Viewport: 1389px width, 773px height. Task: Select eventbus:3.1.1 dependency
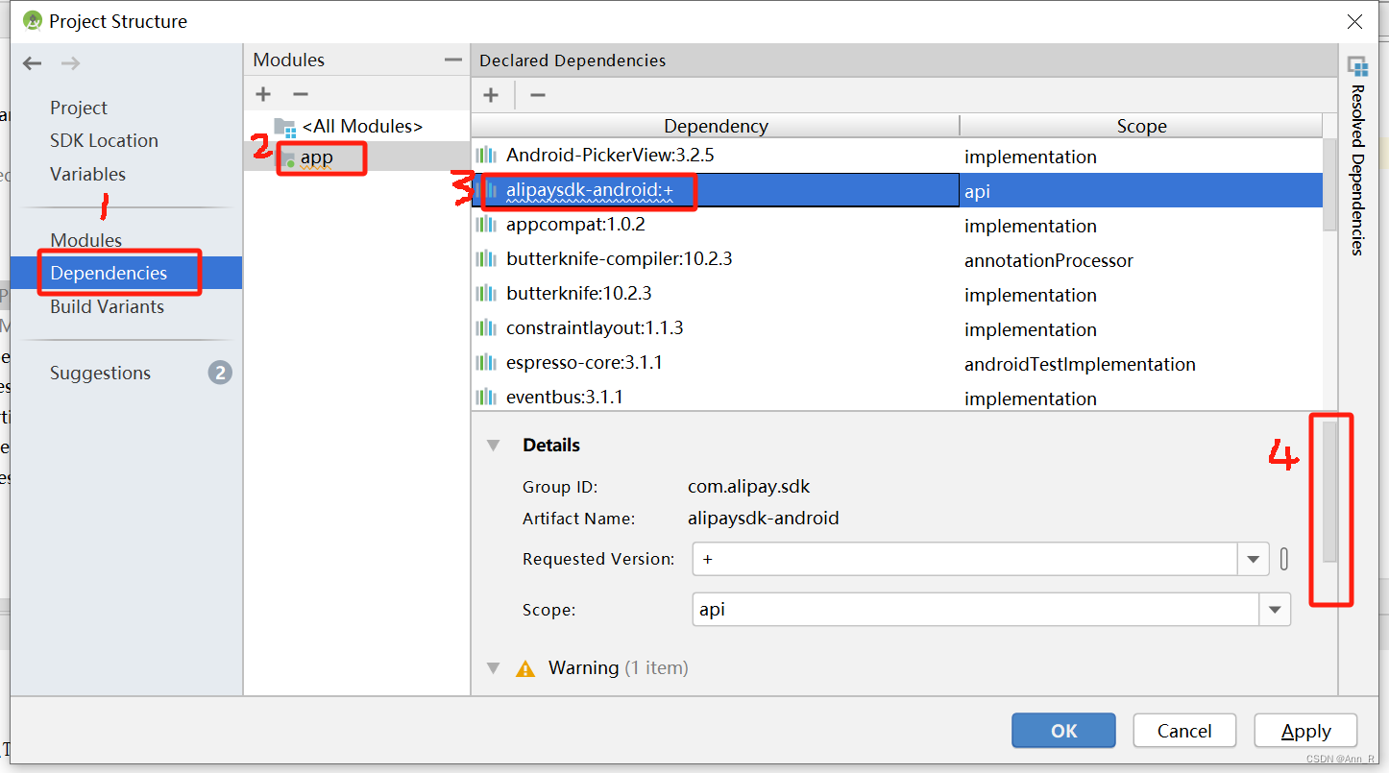tap(565, 397)
